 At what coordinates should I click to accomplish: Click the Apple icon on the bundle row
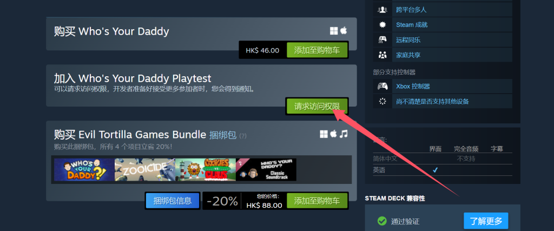click(334, 134)
